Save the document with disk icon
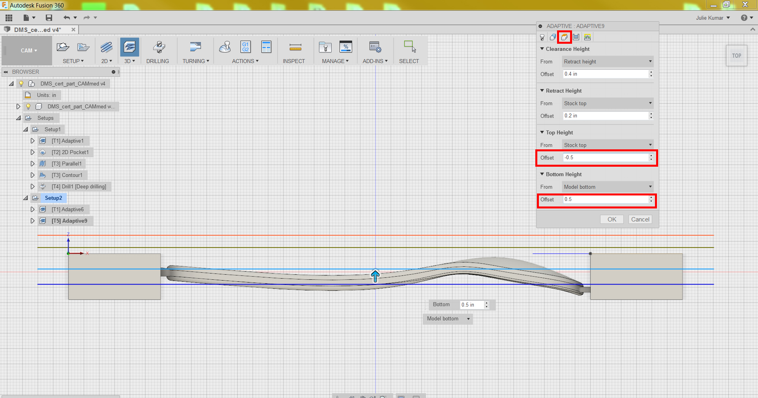This screenshot has height=398, width=758. click(x=49, y=18)
